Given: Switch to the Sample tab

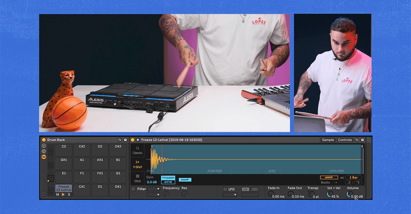Looking at the screenshot, I should click(328, 140).
